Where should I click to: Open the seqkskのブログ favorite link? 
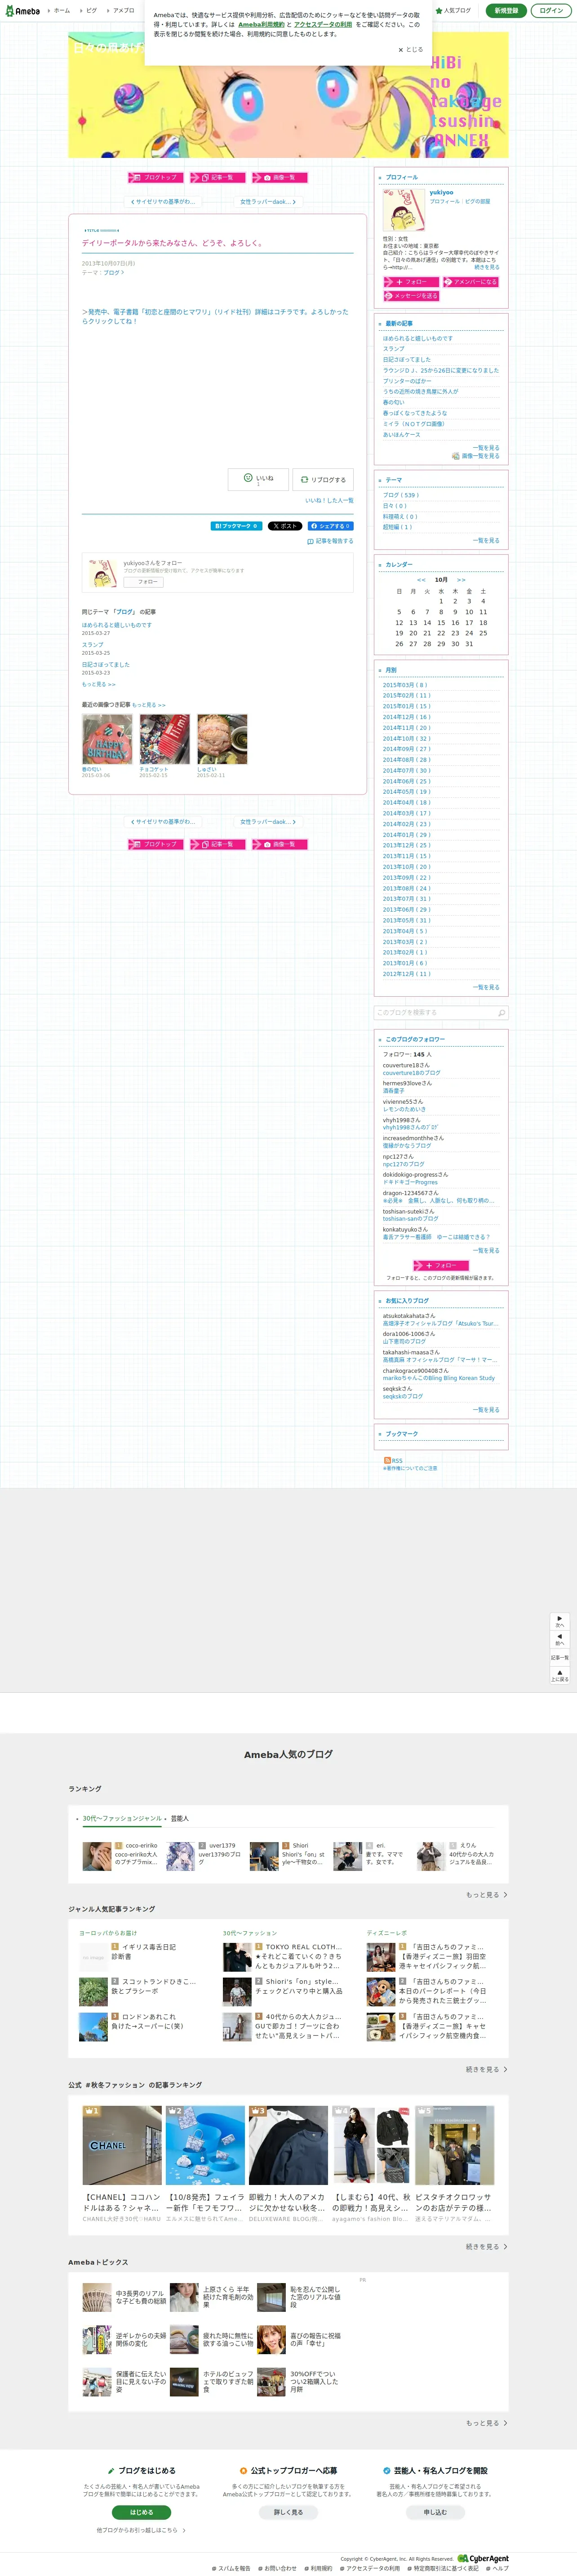click(402, 1396)
